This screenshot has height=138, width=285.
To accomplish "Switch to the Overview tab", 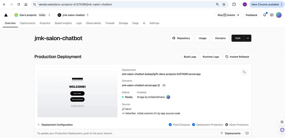I will [10, 23].
